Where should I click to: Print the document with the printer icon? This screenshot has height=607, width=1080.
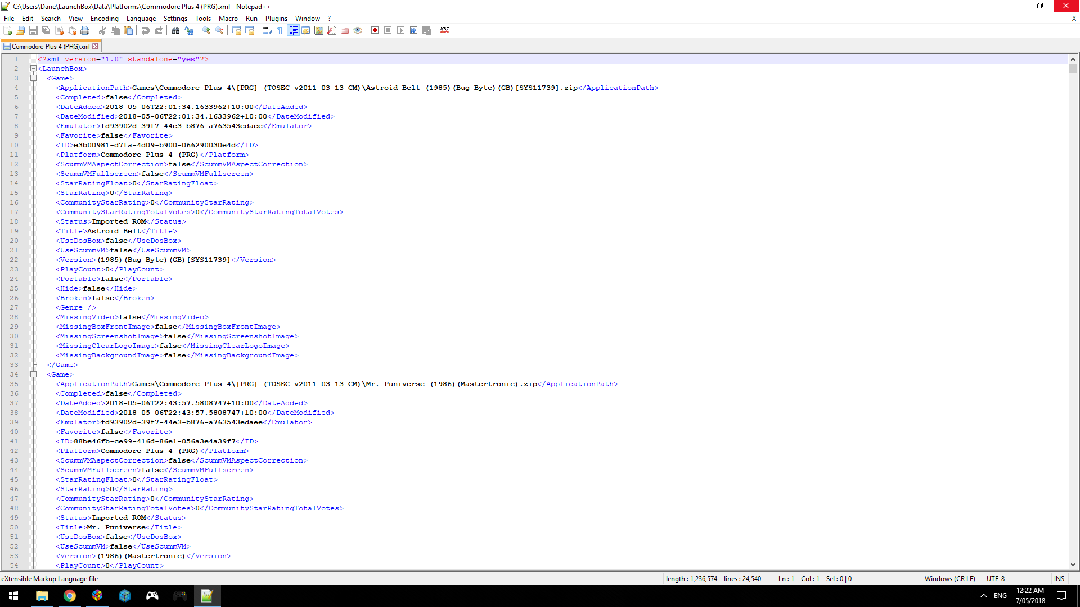pos(85,30)
